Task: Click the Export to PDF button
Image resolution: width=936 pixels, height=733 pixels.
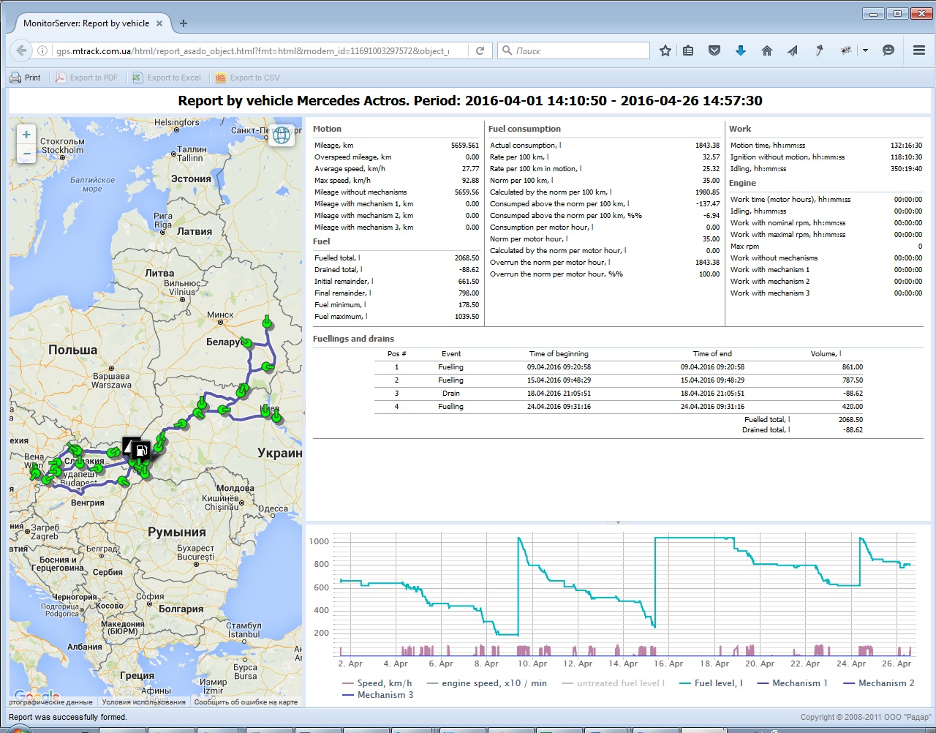Action: pyautogui.click(x=86, y=78)
